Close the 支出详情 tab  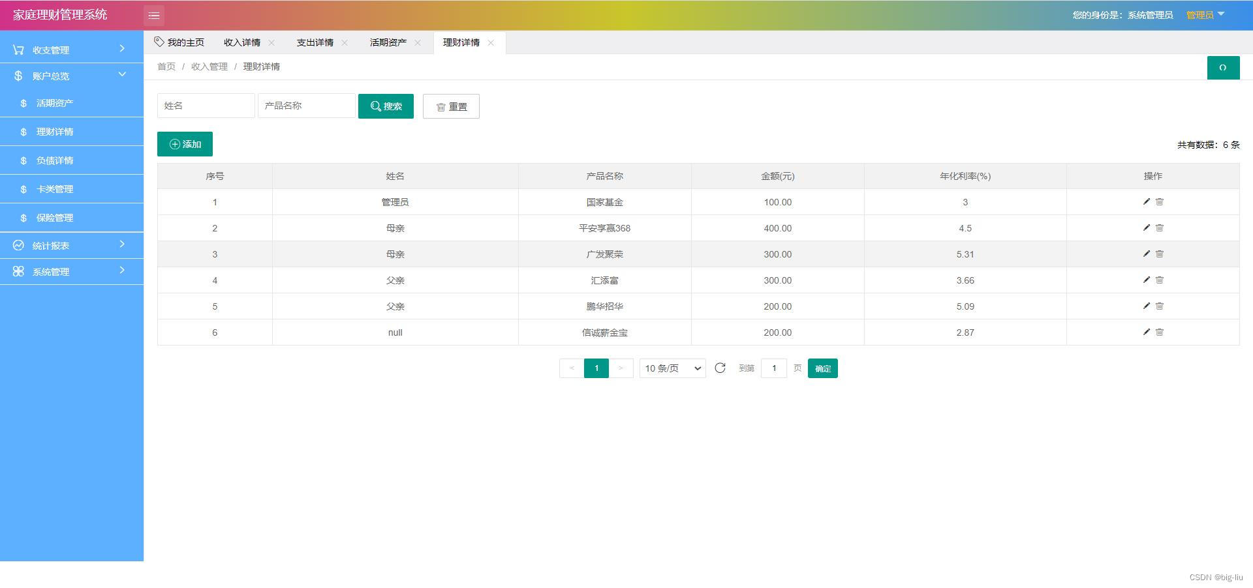pos(345,43)
